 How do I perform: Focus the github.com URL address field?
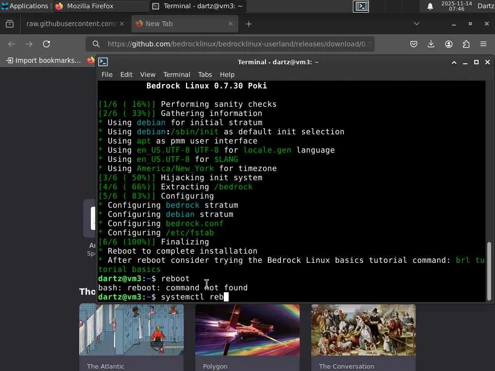point(239,44)
